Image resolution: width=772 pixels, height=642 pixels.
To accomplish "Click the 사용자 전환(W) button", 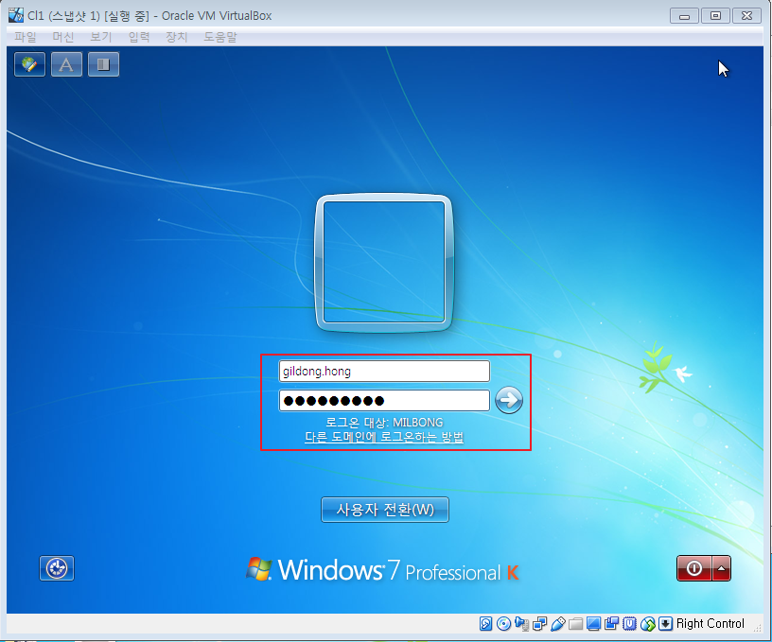I will coord(385,510).
